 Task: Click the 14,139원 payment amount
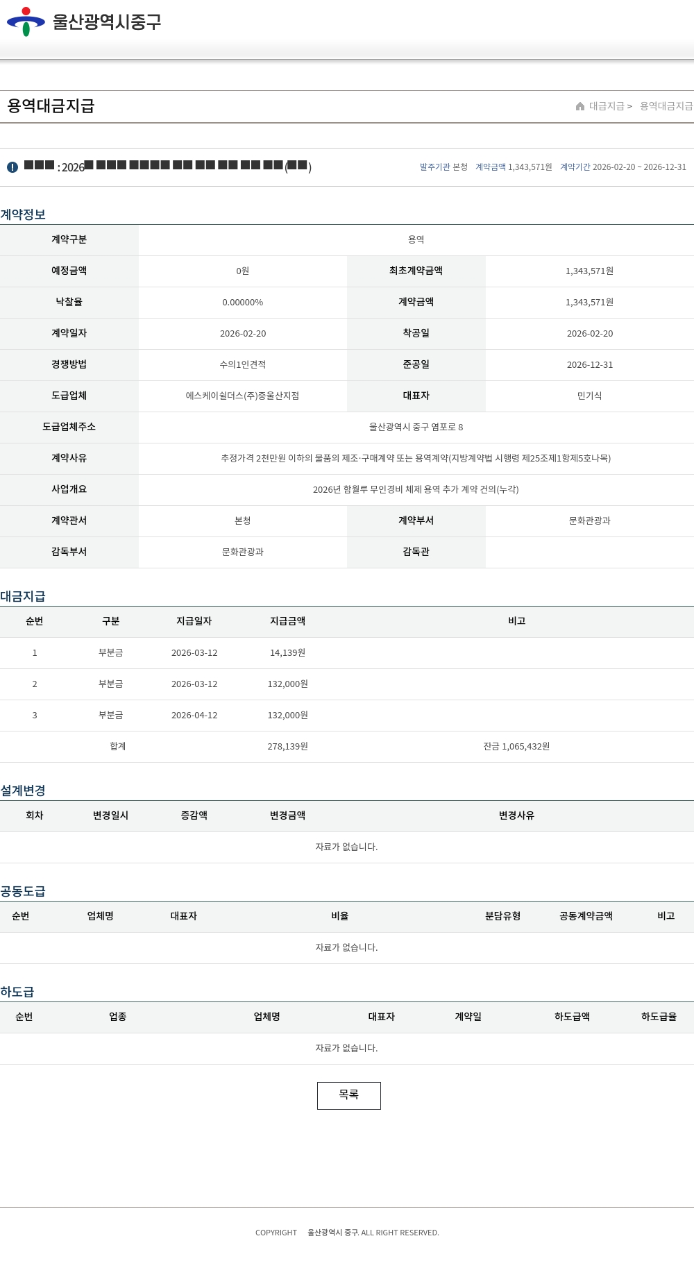(x=288, y=653)
